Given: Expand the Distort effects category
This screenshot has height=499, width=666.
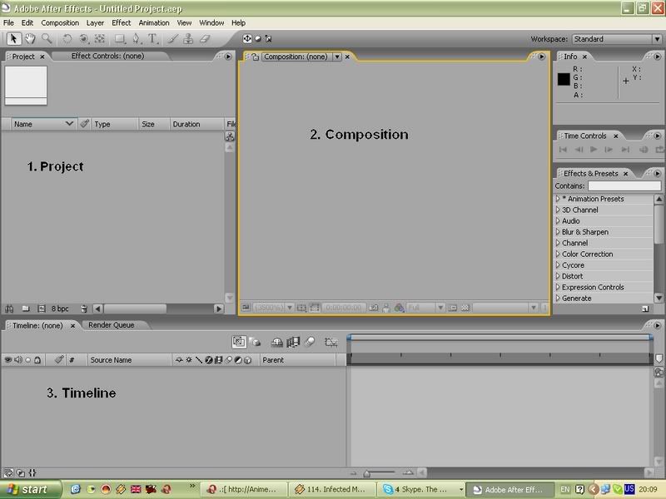Looking at the screenshot, I should [558, 276].
